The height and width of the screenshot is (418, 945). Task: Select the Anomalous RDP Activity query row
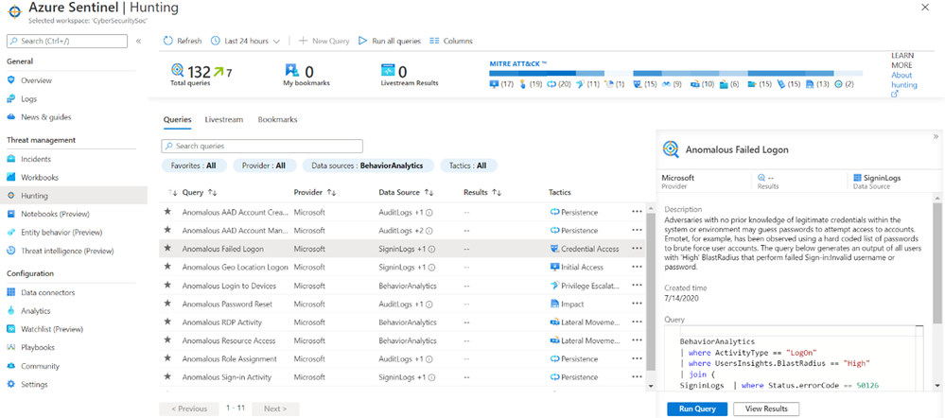pyautogui.click(x=402, y=322)
